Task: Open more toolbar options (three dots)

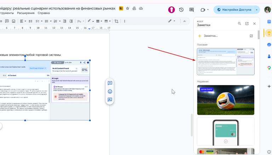Action: [125, 21]
